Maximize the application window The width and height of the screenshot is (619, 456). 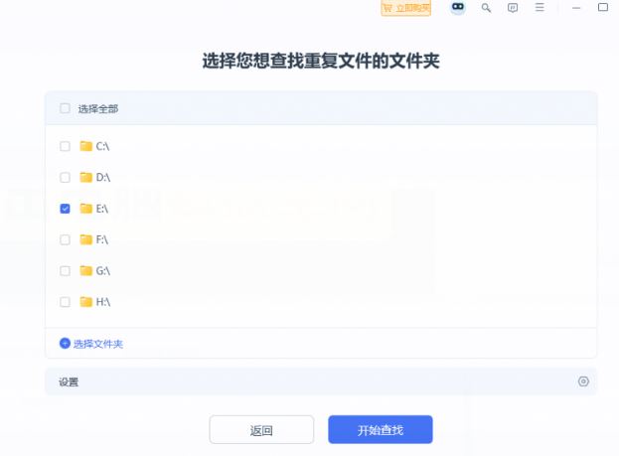[x=602, y=8]
